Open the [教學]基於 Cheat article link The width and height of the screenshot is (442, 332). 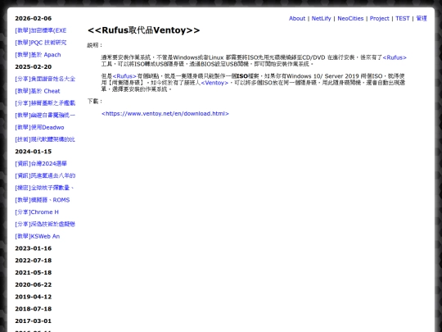(38, 91)
